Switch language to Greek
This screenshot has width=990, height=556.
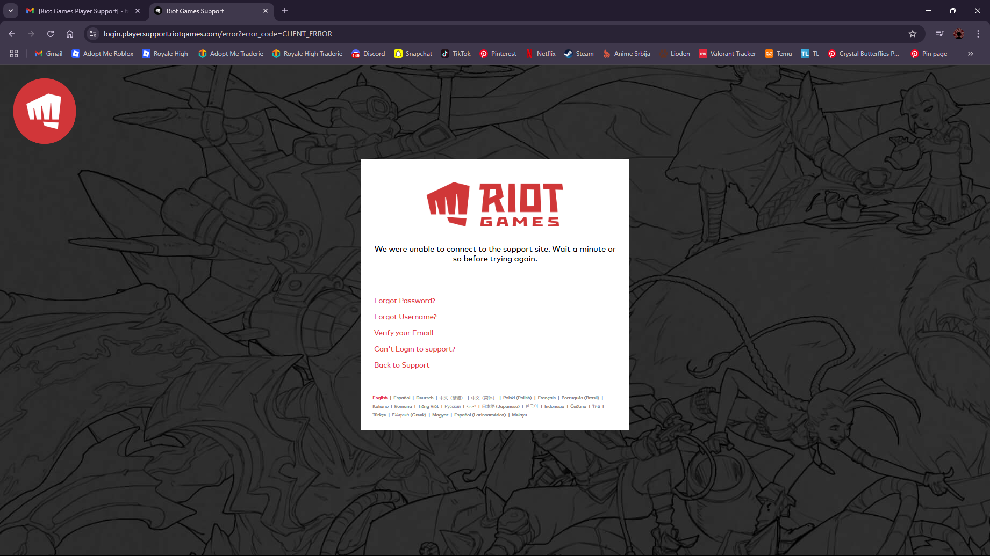click(x=409, y=415)
